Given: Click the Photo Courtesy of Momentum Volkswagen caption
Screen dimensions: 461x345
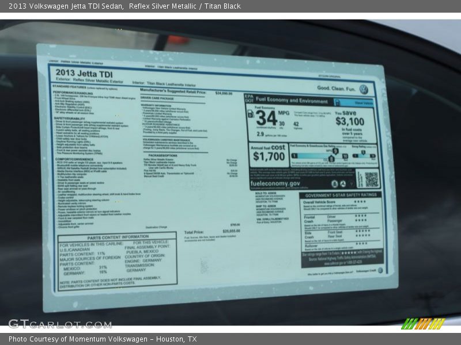Looking at the screenshot, I should (x=103, y=339).
